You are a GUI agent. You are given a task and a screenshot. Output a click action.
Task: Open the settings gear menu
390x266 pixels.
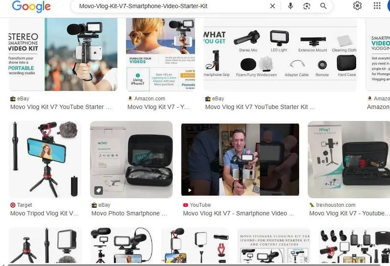[x=357, y=6]
